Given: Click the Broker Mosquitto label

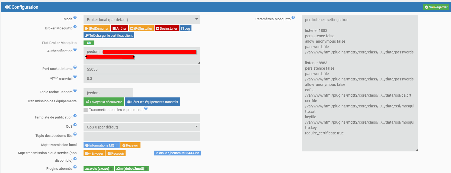Looking at the screenshot, I should (x=59, y=28).
